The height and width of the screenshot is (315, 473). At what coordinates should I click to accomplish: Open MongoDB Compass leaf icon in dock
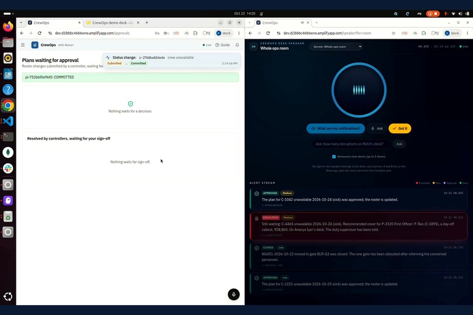coord(8,153)
